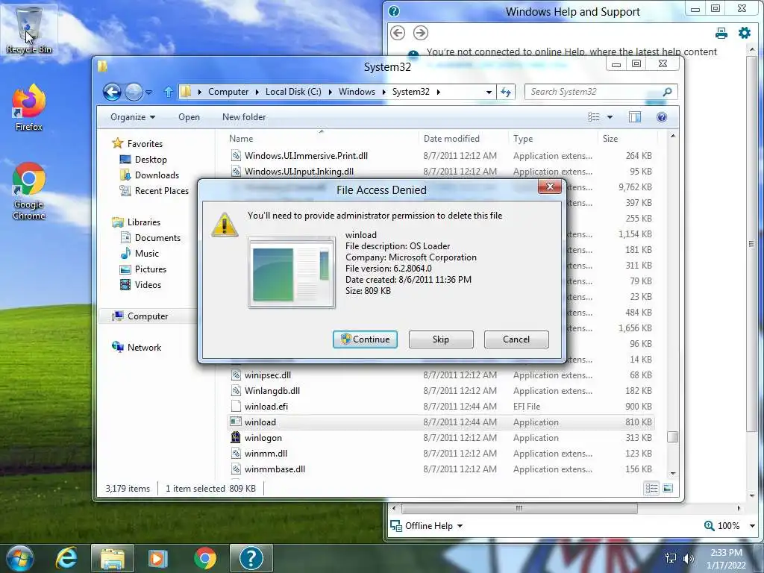Select the winlogon file row
This screenshot has height=573, width=764.
pyautogui.click(x=440, y=437)
